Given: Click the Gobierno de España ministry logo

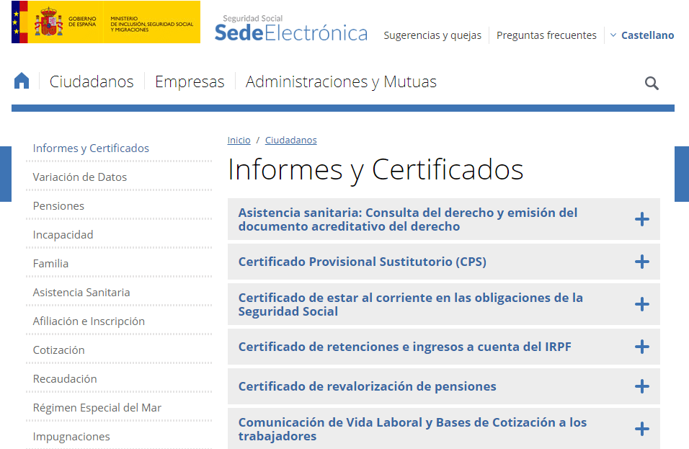Looking at the screenshot, I should [106, 22].
